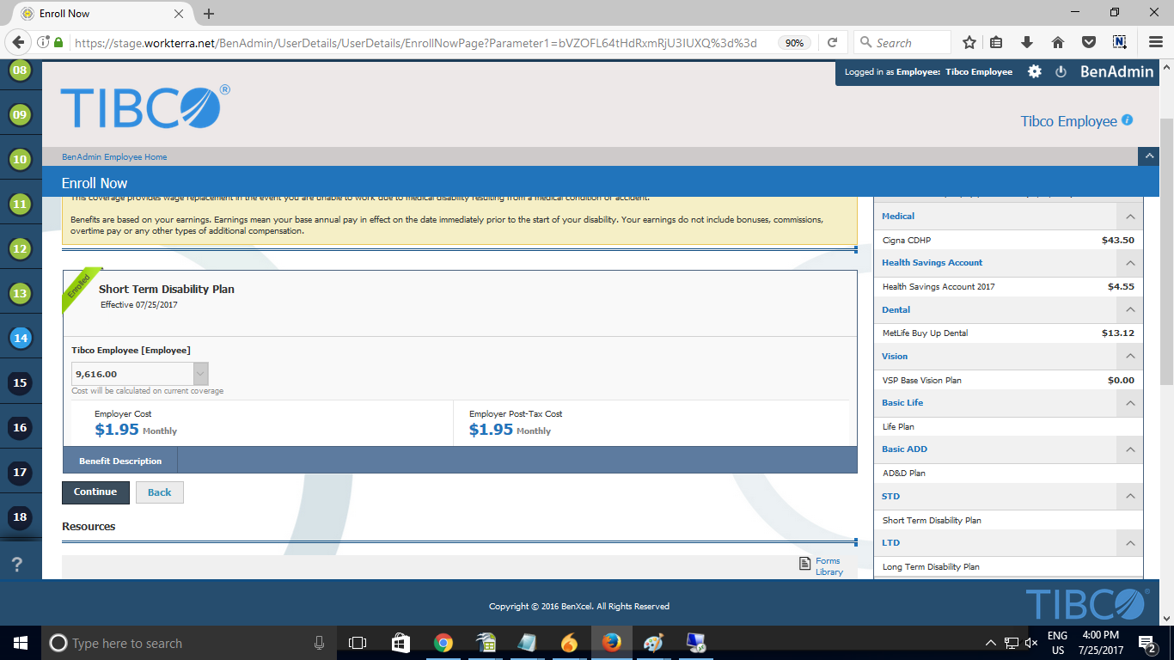Collapse the header with top chevron

pyautogui.click(x=1148, y=156)
